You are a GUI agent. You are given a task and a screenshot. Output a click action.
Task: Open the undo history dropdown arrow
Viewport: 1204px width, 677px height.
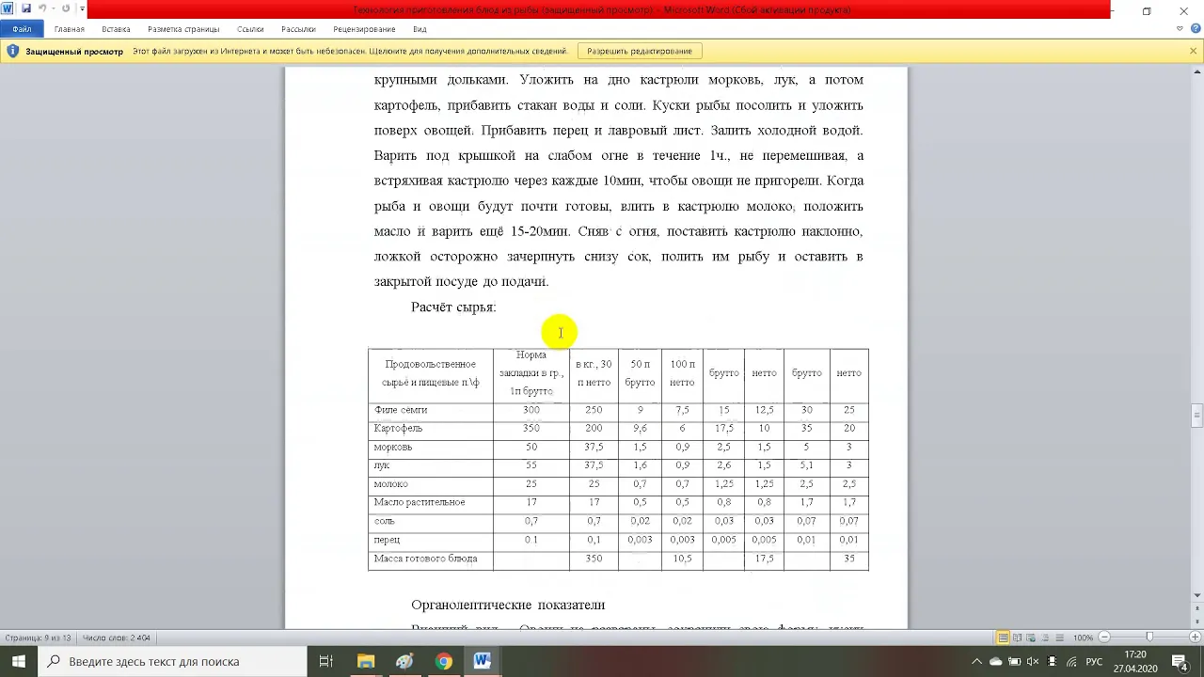coord(53,9)
